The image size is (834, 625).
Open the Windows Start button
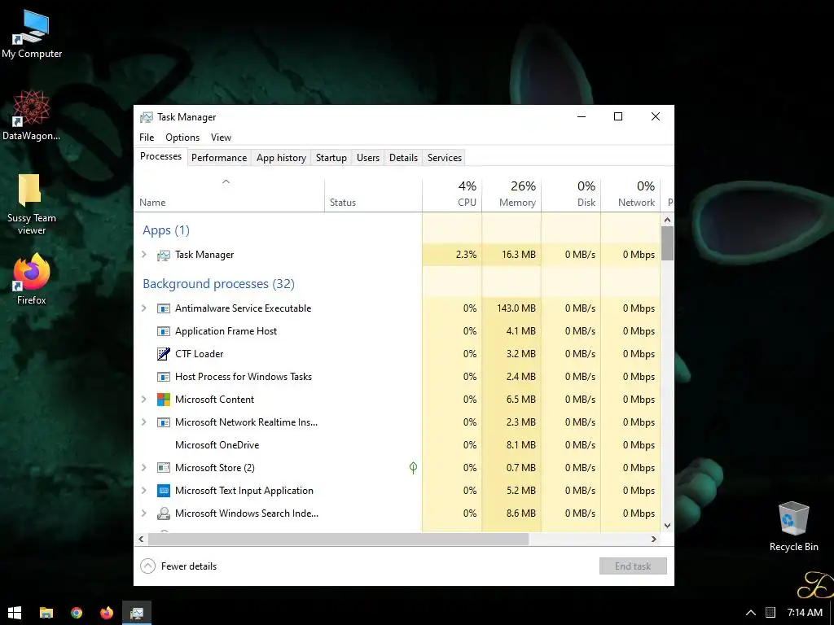[x=15, y=613]
